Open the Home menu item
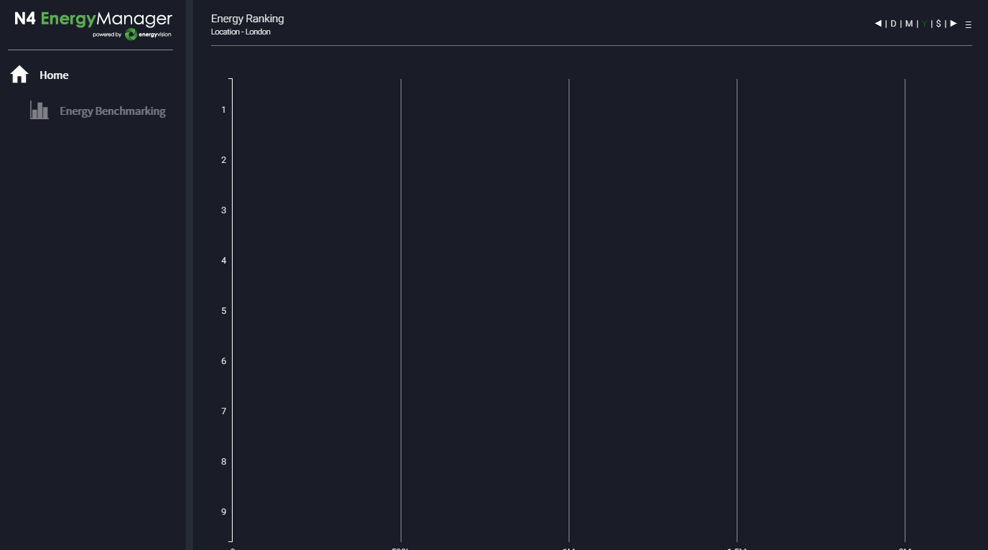Image resolution: width=988 pixels, height=550 pixels. tap(54, 75)
